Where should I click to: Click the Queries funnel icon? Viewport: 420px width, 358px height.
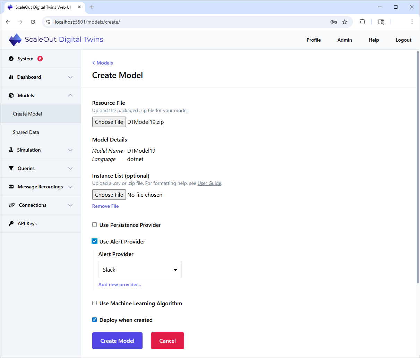tap(11, 168)
